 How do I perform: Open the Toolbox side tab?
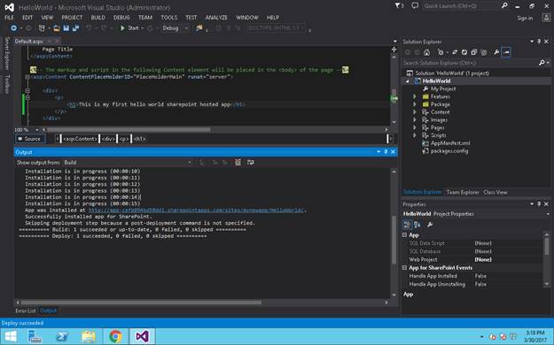[7, 84]
